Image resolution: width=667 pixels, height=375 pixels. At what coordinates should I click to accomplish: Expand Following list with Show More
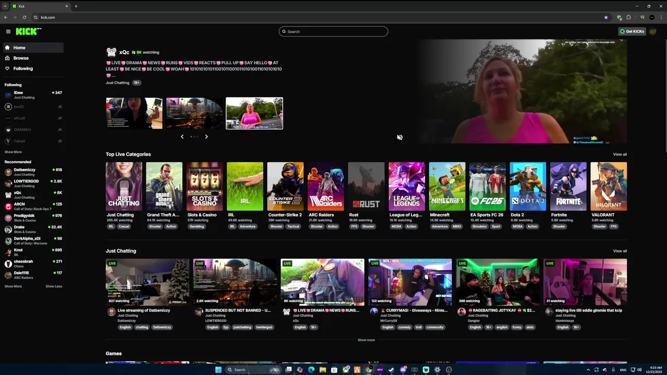pos(13,152)
